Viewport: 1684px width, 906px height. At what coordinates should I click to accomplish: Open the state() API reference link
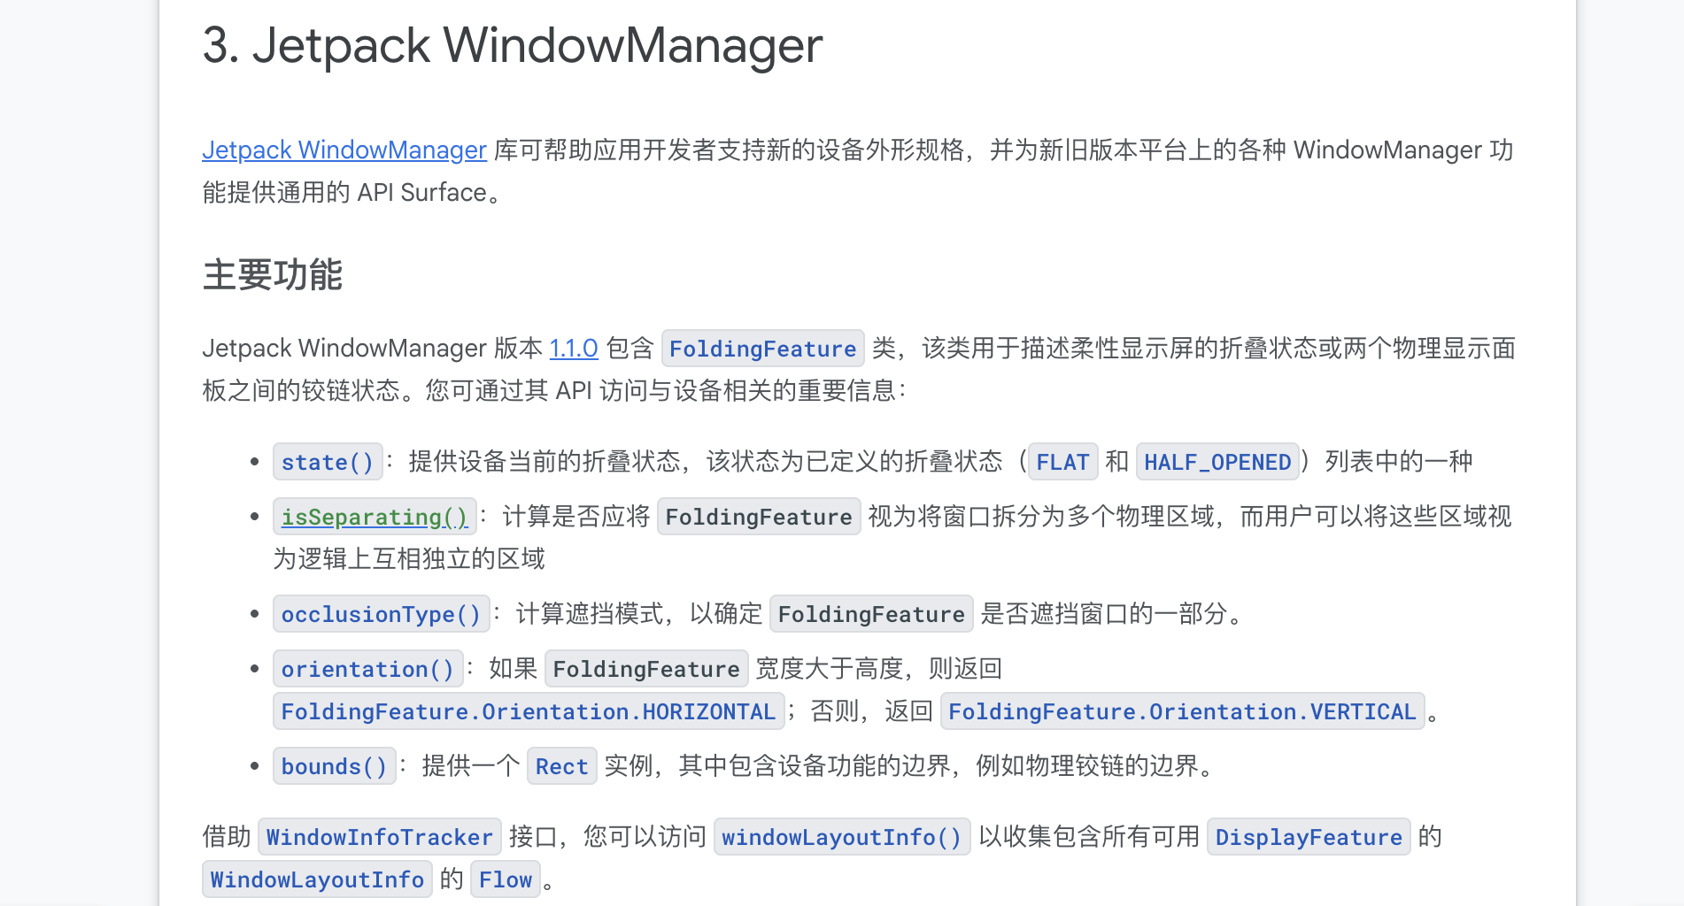coord(327,462)
